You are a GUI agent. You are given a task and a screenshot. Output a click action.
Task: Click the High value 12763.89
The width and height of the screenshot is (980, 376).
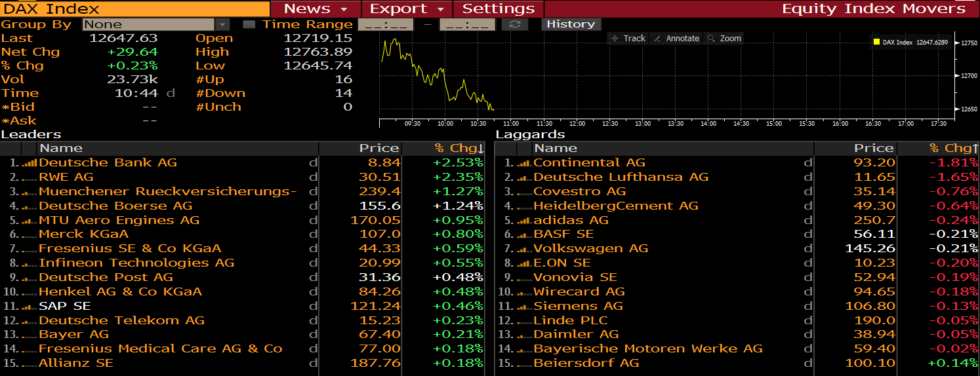317,52
